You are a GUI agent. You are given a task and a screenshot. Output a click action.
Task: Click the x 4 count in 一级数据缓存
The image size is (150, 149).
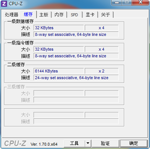[101, 28]
